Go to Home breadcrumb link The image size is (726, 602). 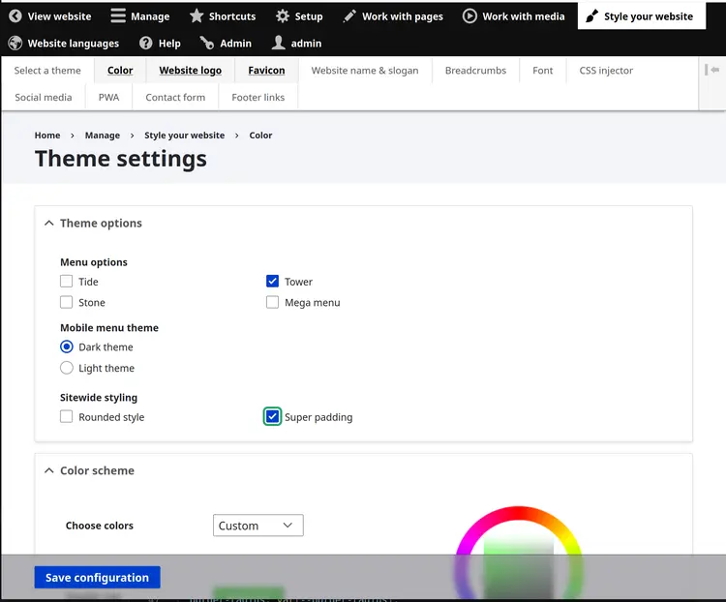[47, 135]
